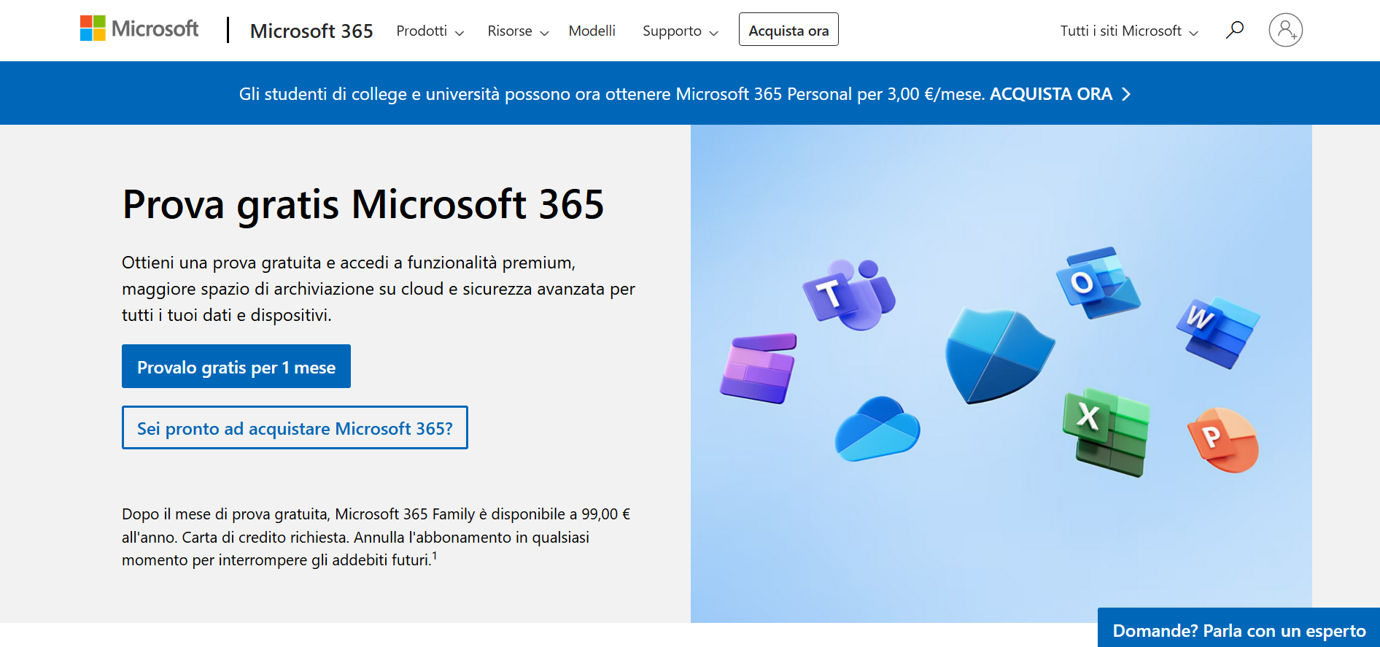Expand the Risorse dropdown menu

click(x=518, y=31)
